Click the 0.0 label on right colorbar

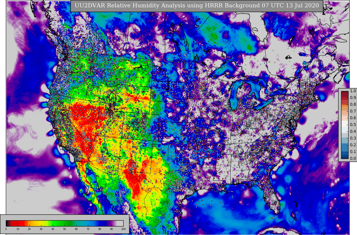click(x=353, y=159)
